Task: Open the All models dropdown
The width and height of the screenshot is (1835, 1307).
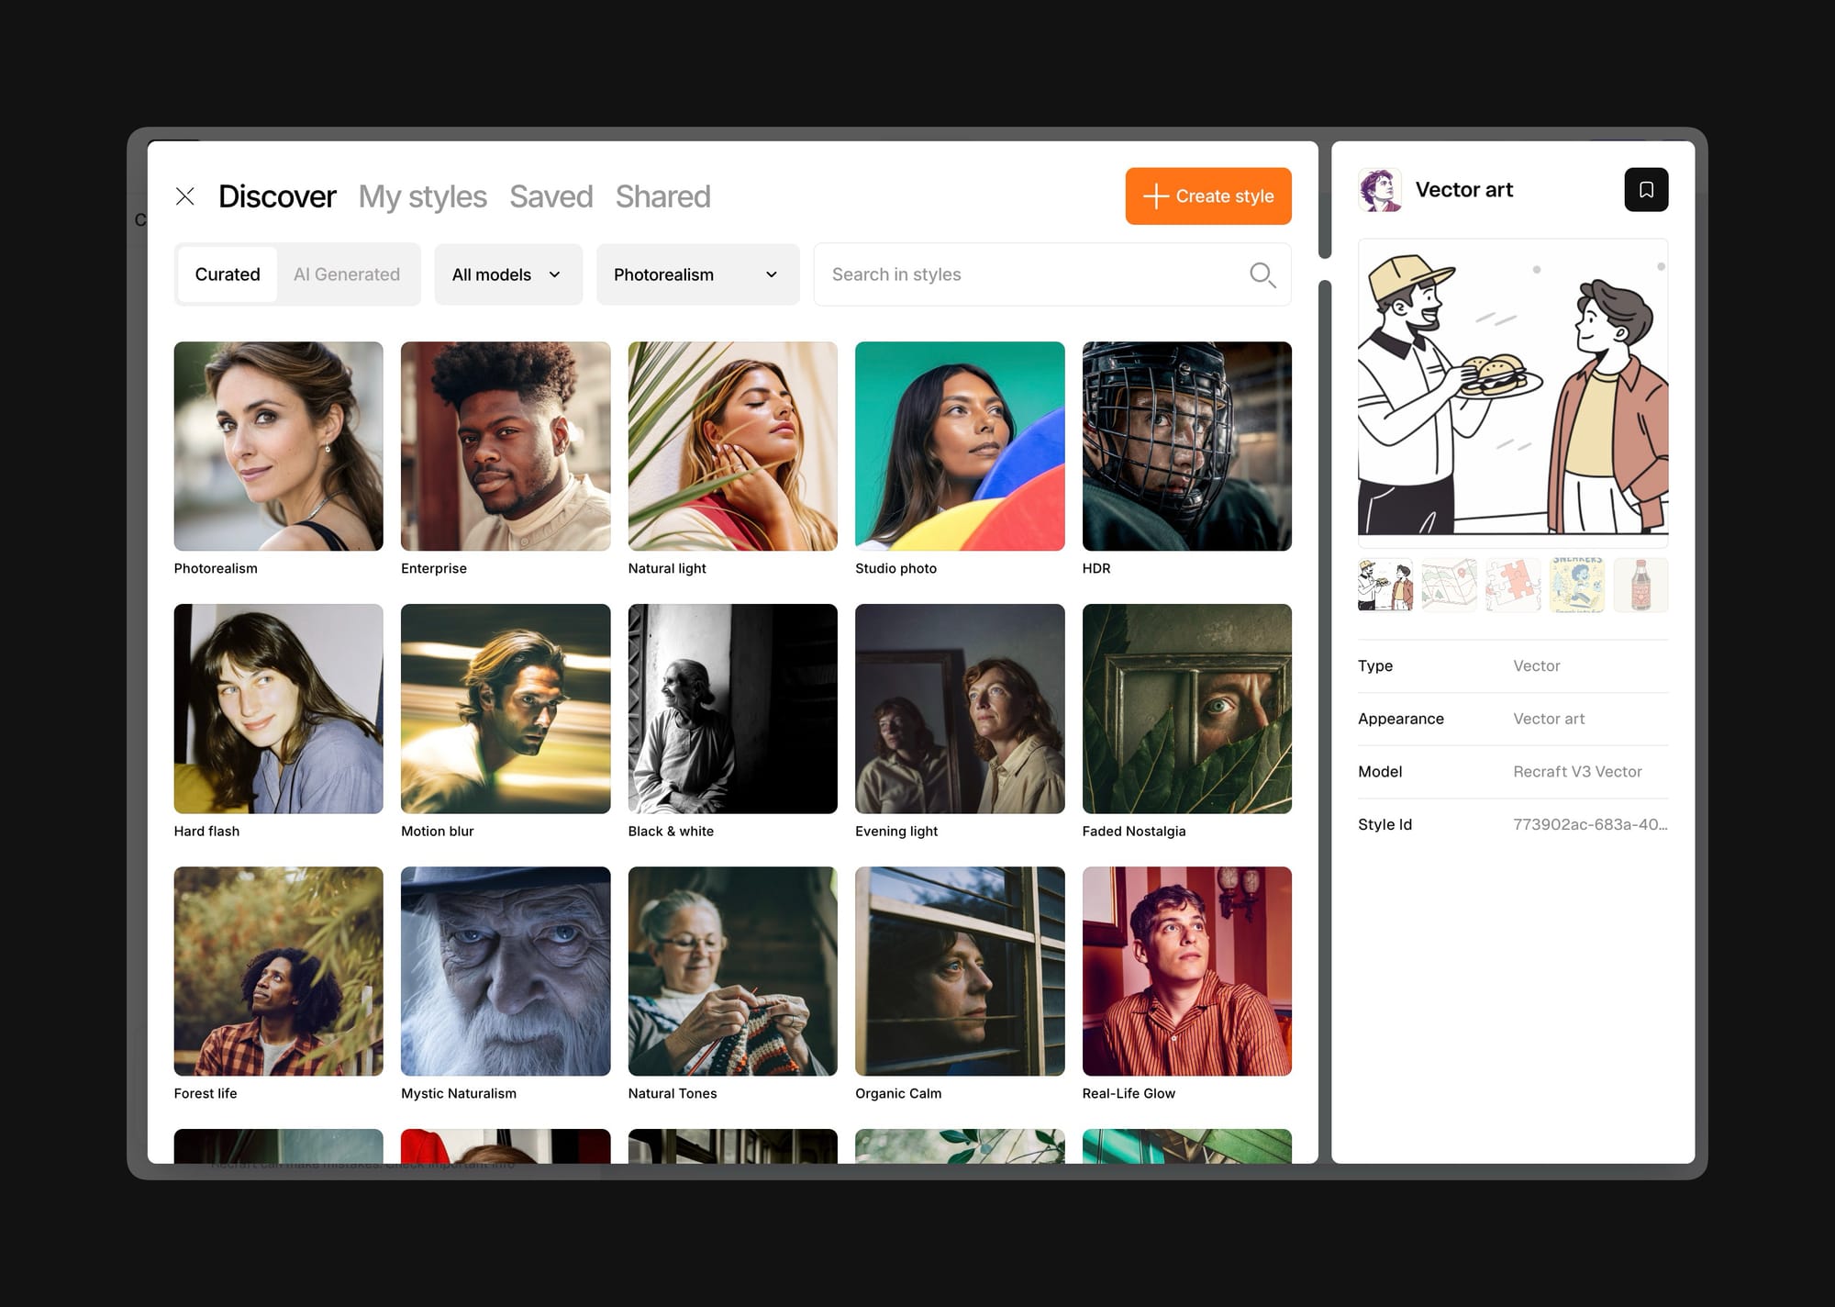Action: [x=507, y=274]
